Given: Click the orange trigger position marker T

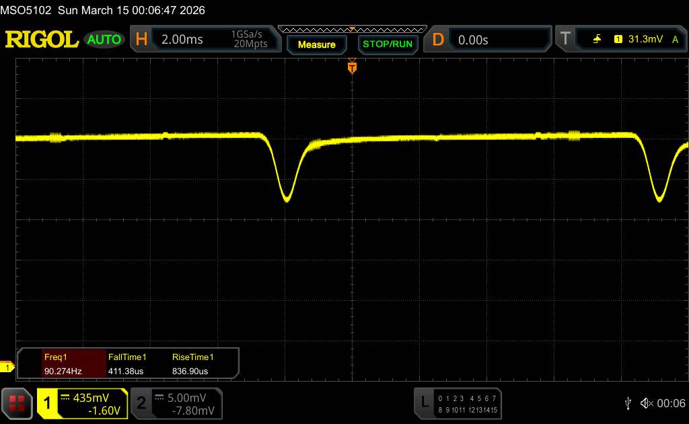Looking at the screenshot, I should click(351, 67).
